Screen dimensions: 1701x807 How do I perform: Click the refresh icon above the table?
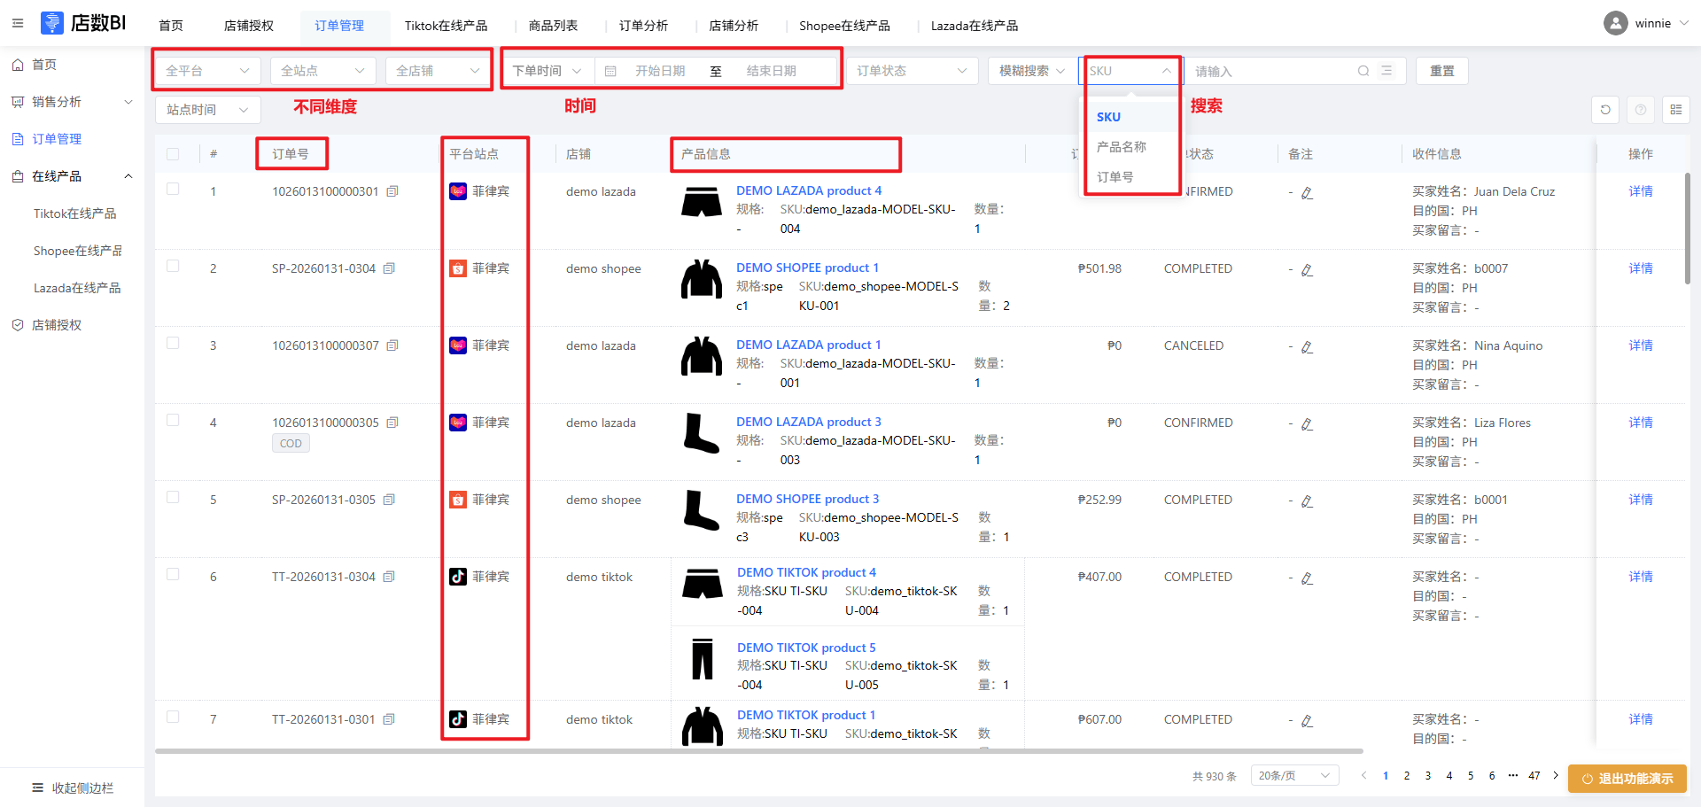click(1605, 110)
